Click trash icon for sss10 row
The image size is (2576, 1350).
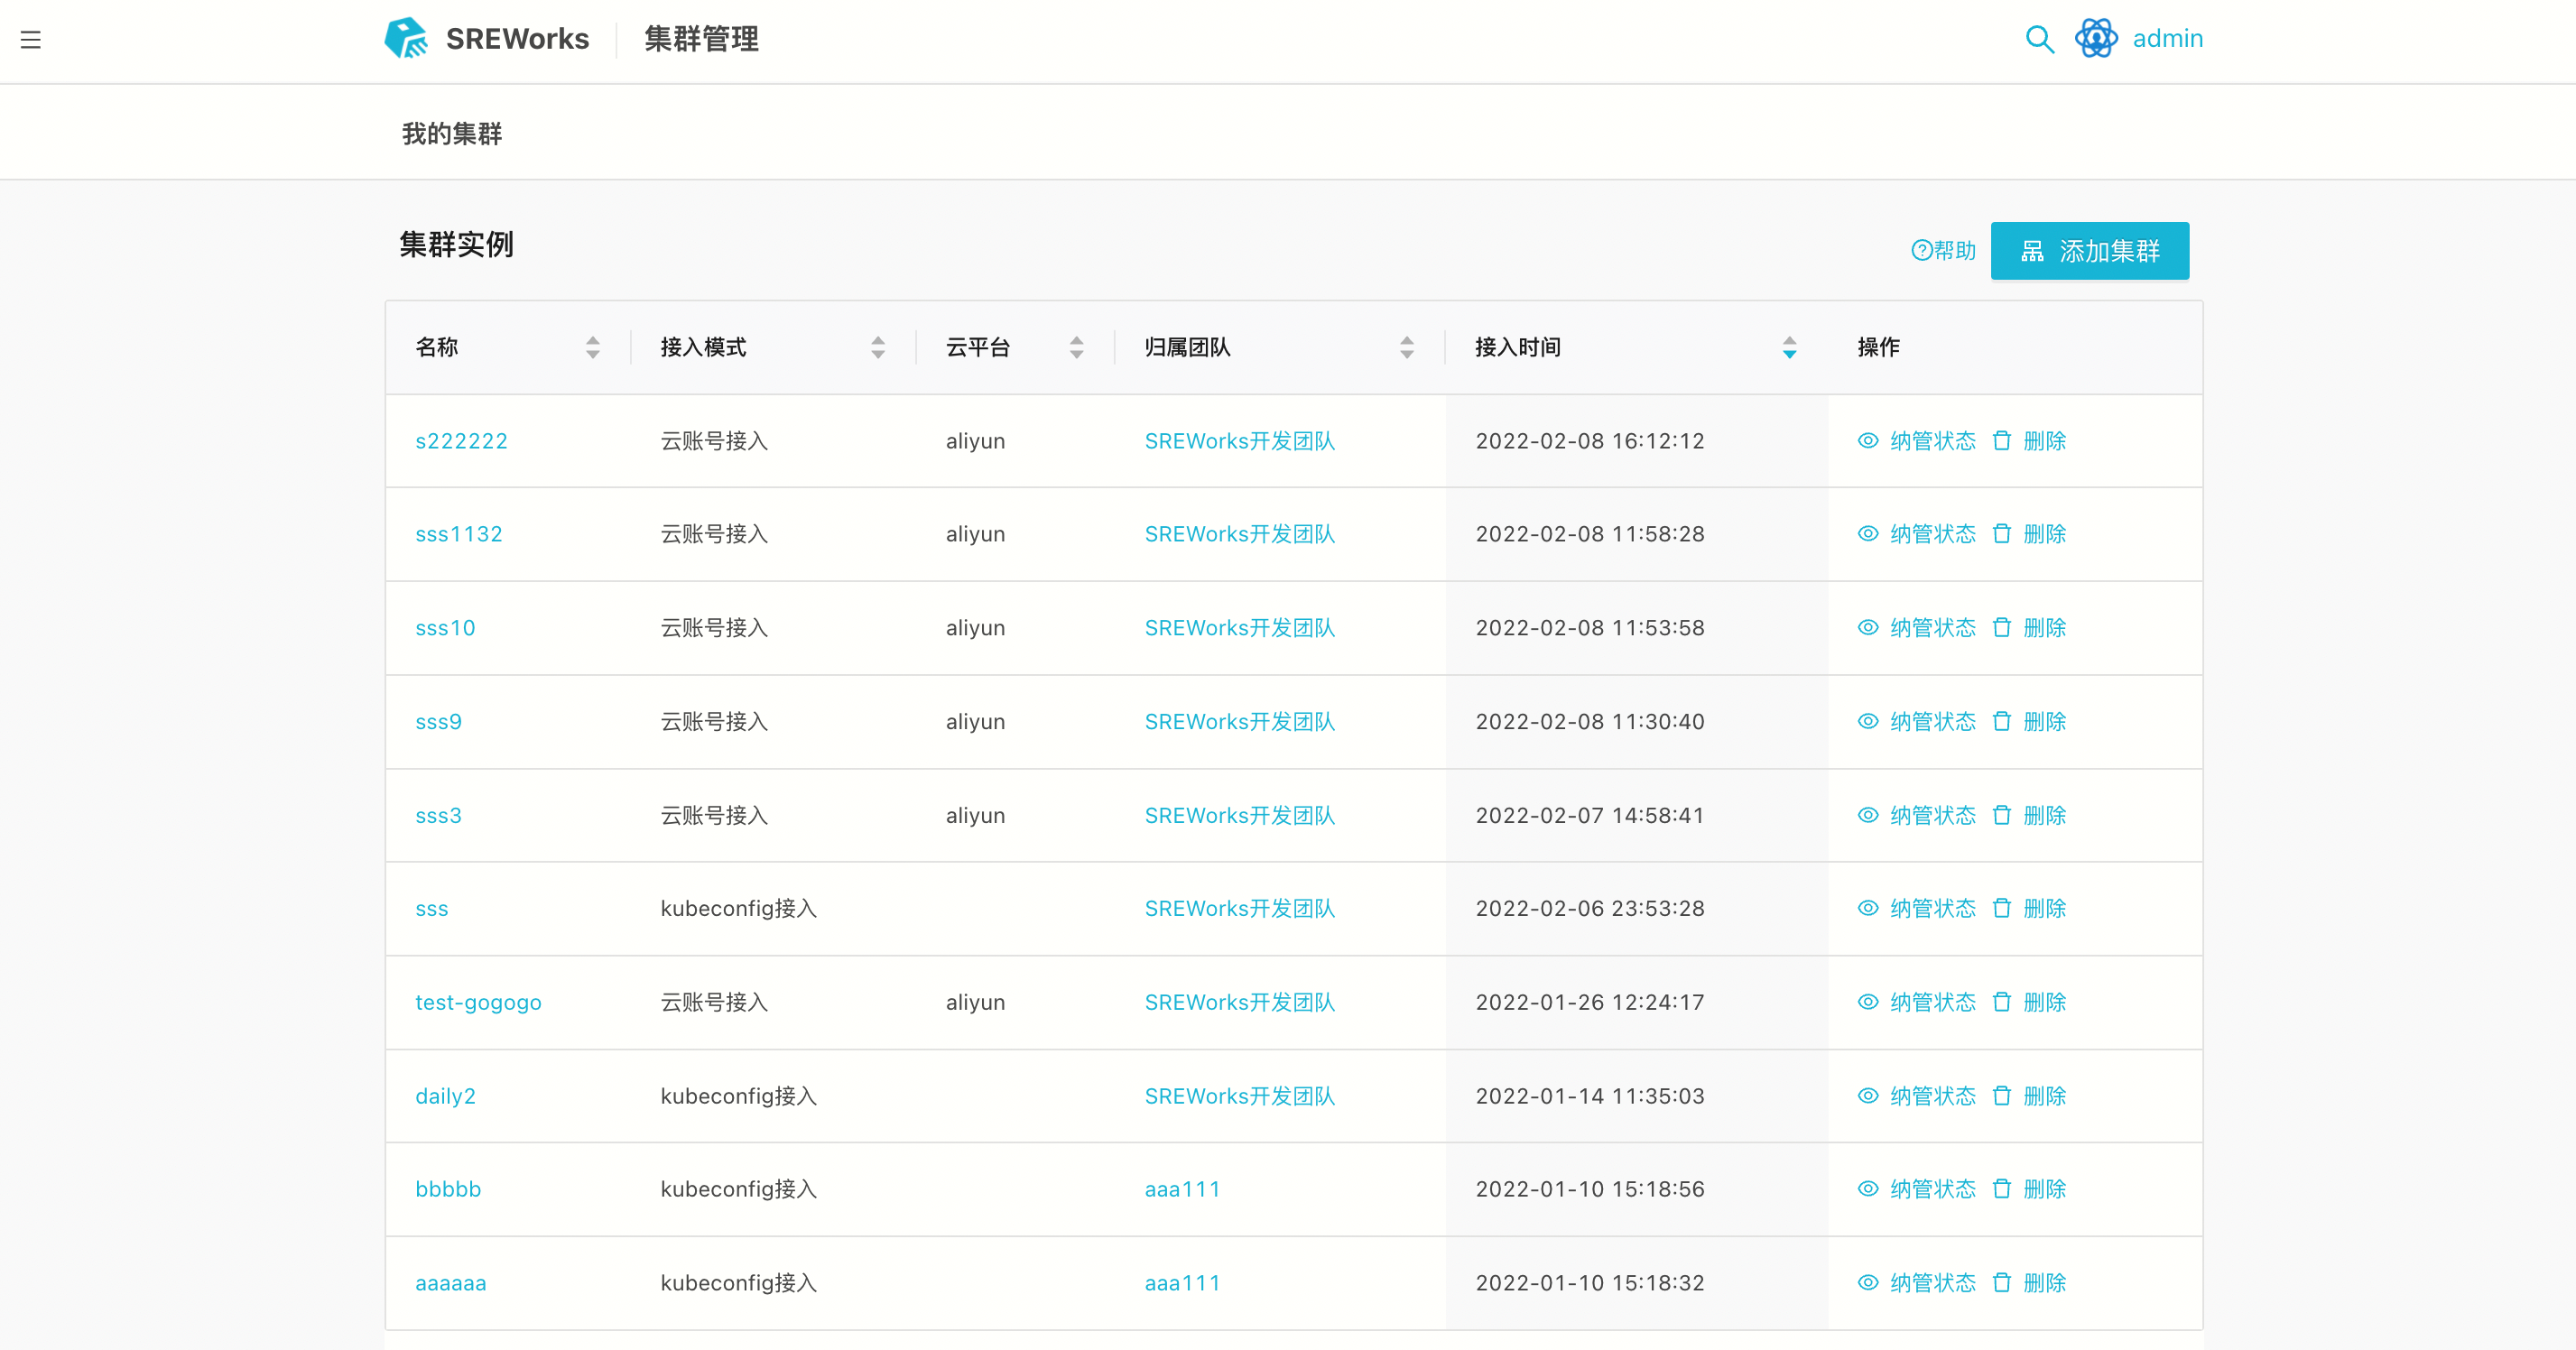coord(2001,628)
